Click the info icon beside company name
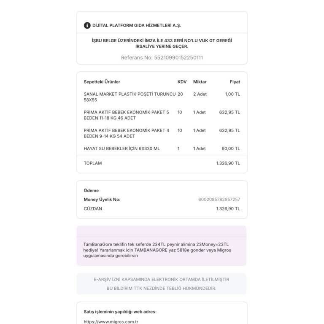The width and height of the screenshot is (324, 324). pyautogui.click(x=87, y=25)
